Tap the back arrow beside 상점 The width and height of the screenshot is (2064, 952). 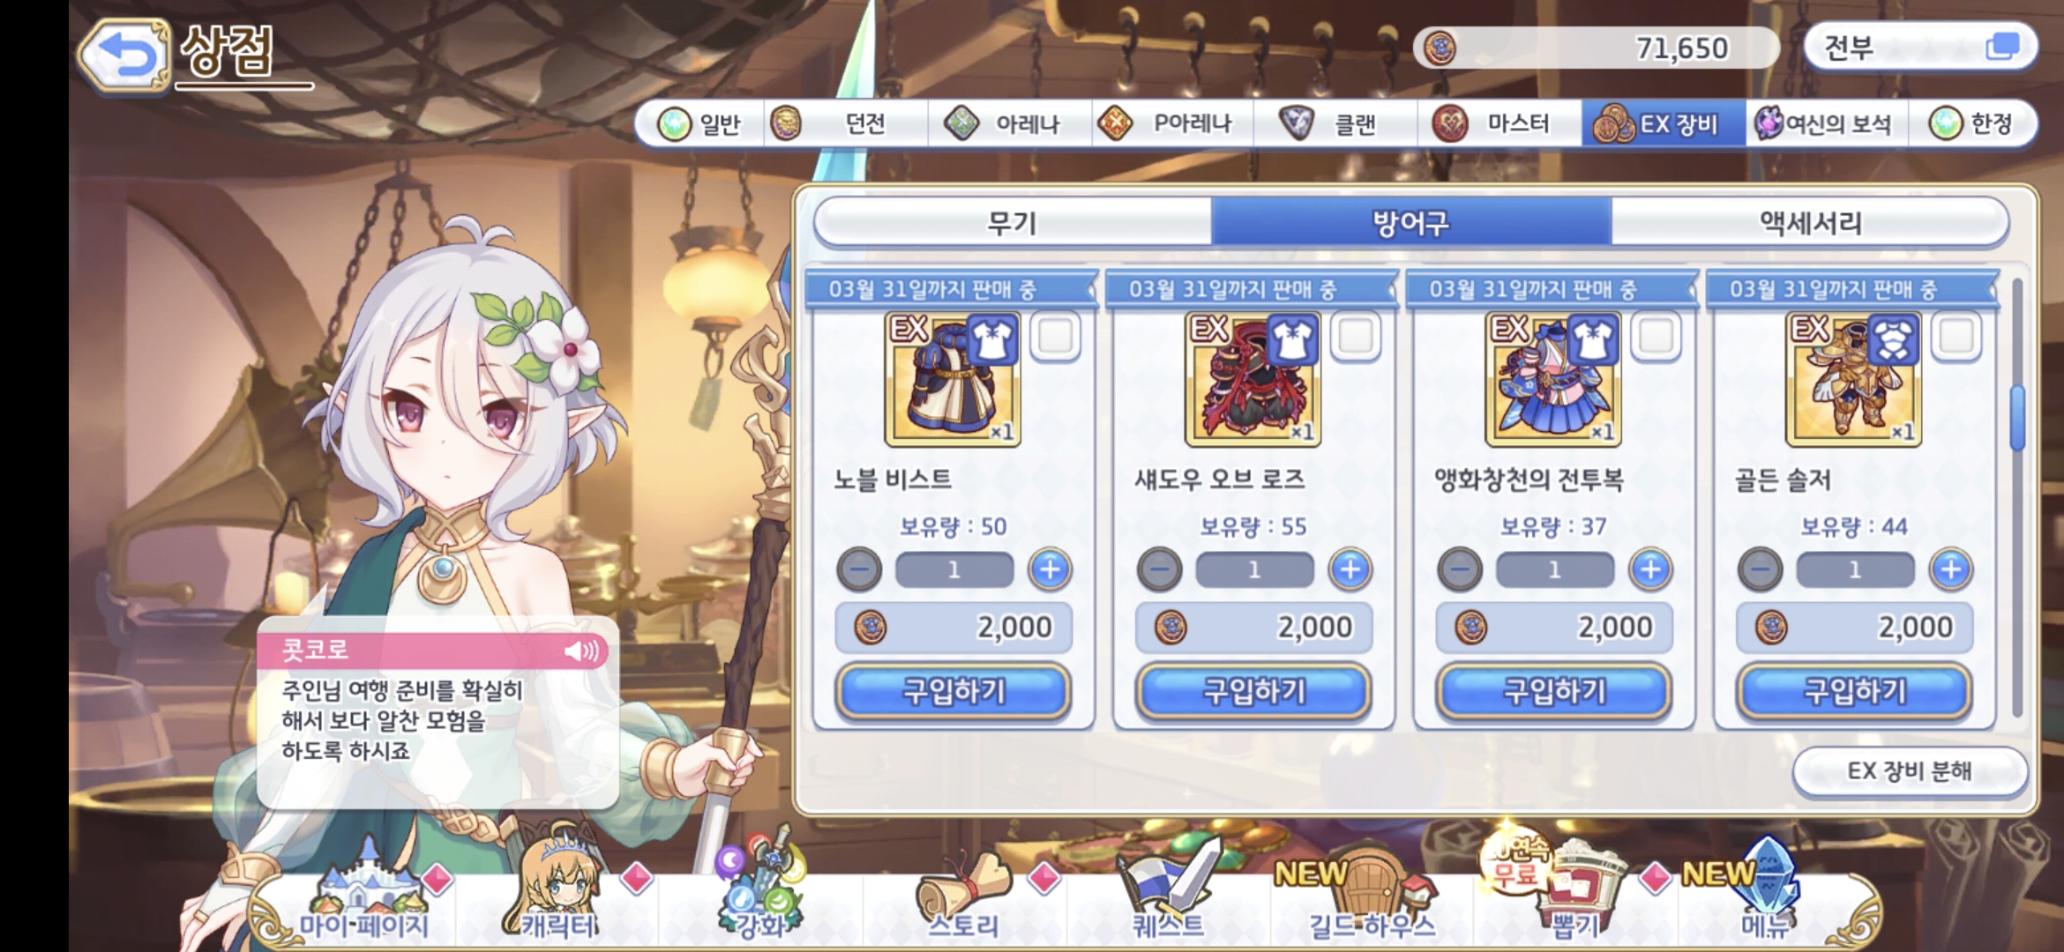(123, 55)
